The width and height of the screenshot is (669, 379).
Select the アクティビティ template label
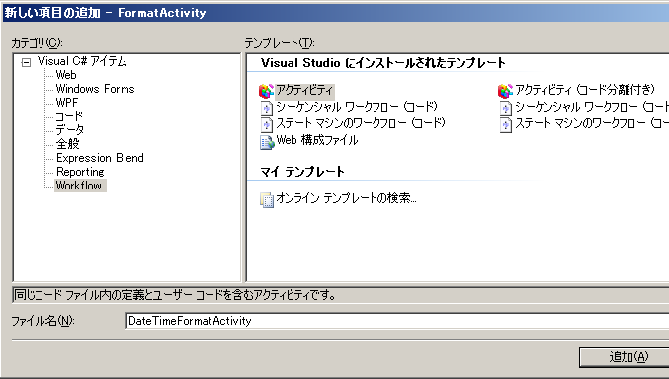point(304,90)
